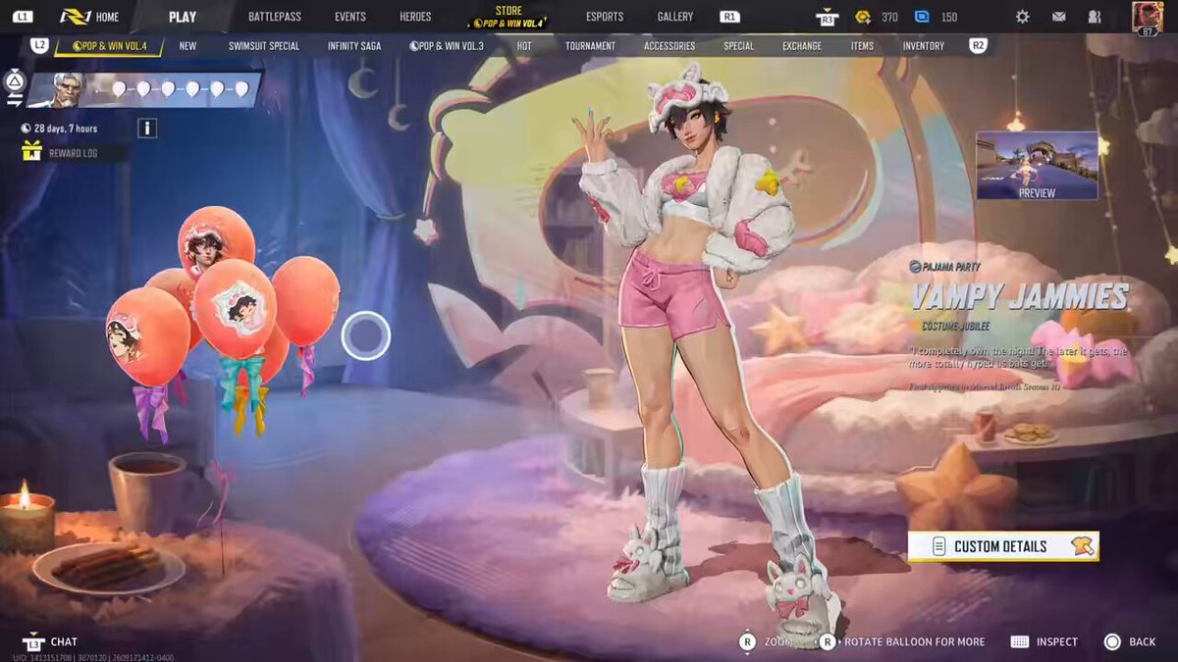The image size is (1178, 662).
Task: Open the Custom Details button
Action: click(1003, 546)
